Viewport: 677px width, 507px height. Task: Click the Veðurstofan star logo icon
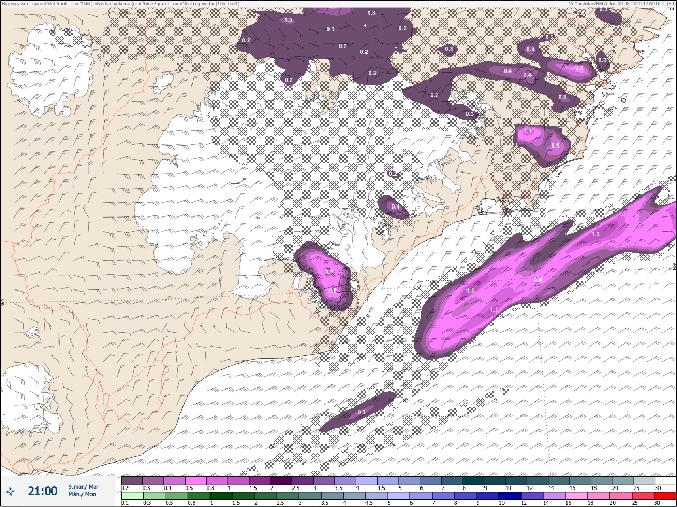click(x=11, y=491)
